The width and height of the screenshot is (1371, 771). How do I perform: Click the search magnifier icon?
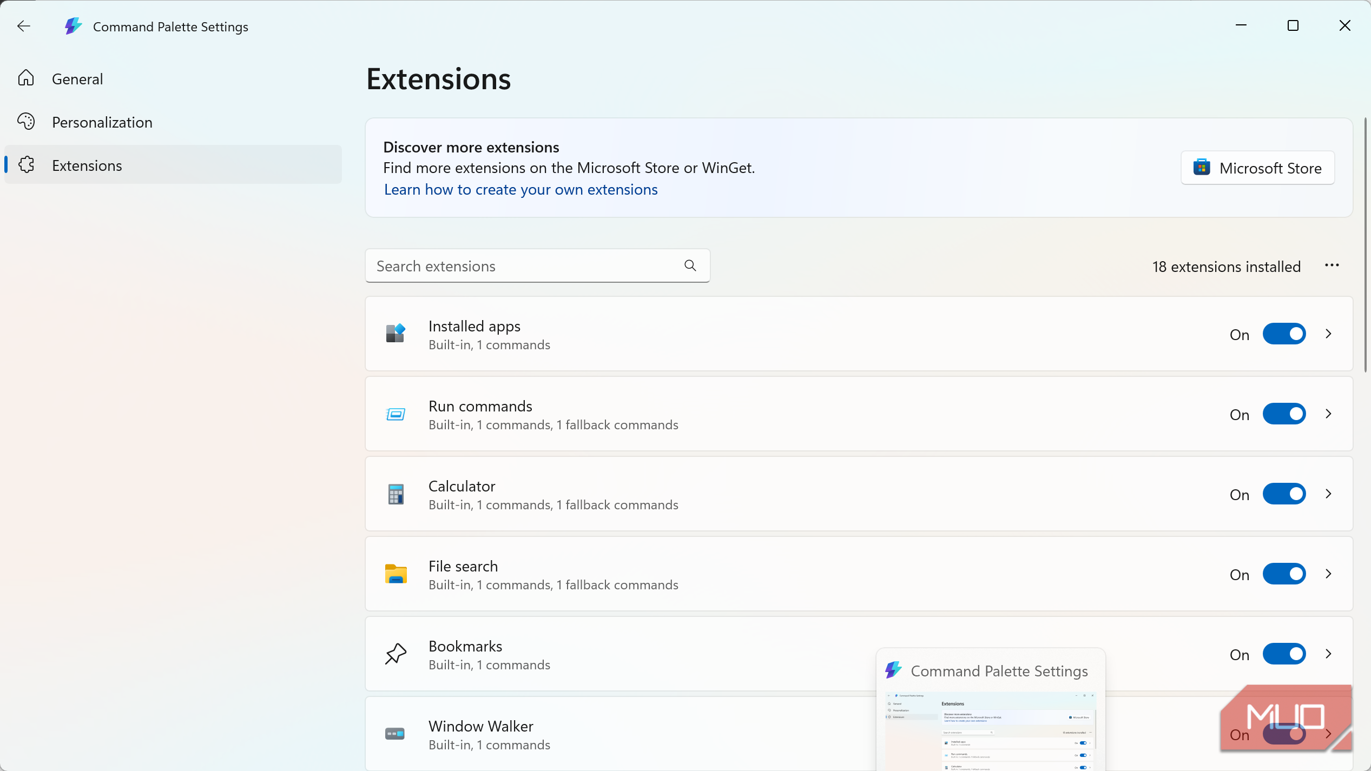click(x=690, y=265)
